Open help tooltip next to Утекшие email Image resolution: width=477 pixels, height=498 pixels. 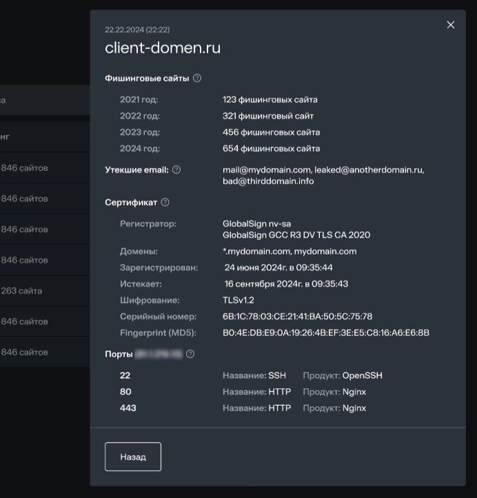pos(176,170)
